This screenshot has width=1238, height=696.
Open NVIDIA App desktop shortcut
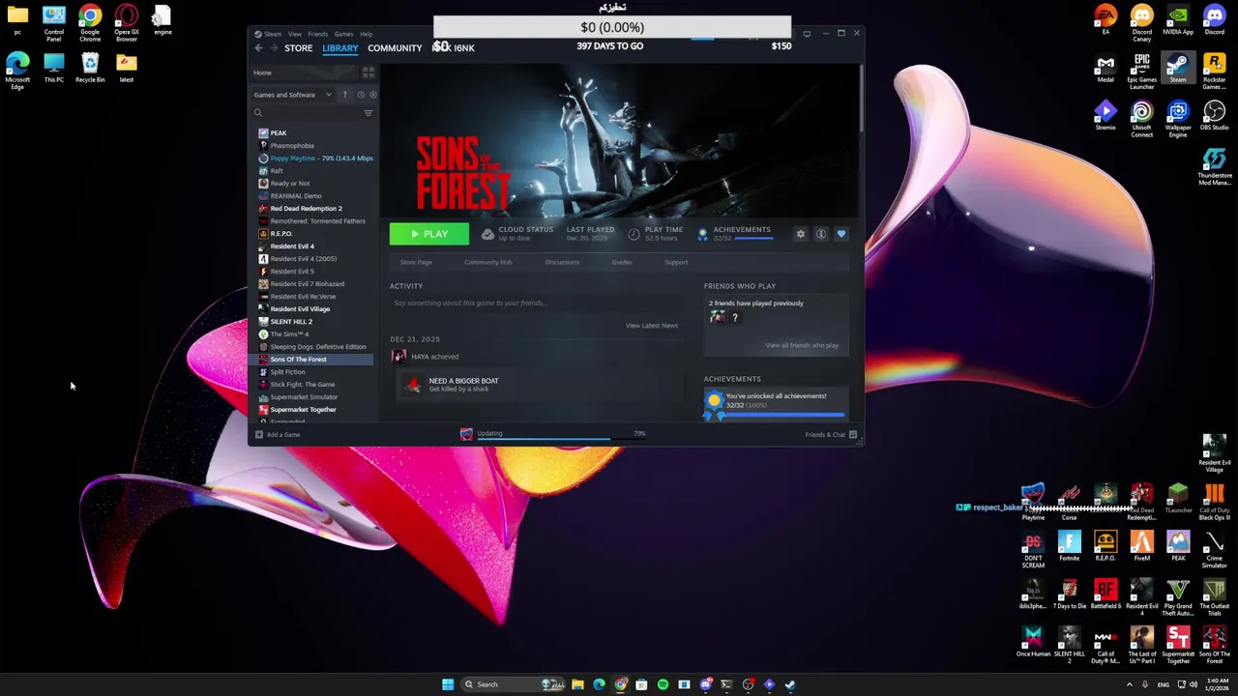(x=1178, y=20)
